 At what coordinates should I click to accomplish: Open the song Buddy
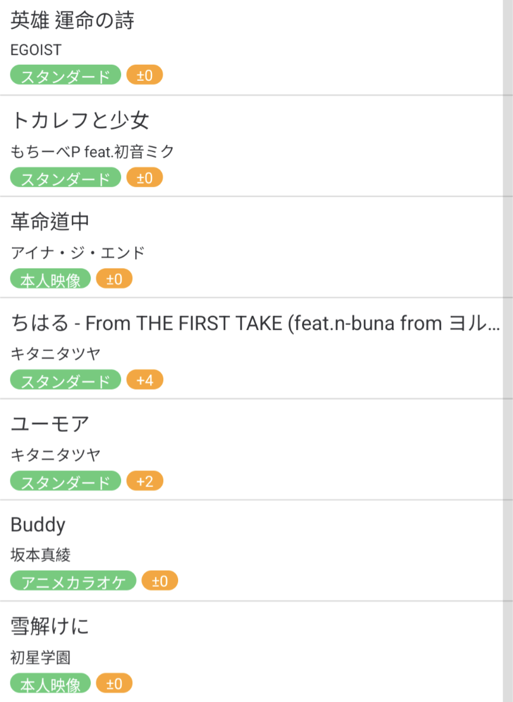click(x=38, y=525)
